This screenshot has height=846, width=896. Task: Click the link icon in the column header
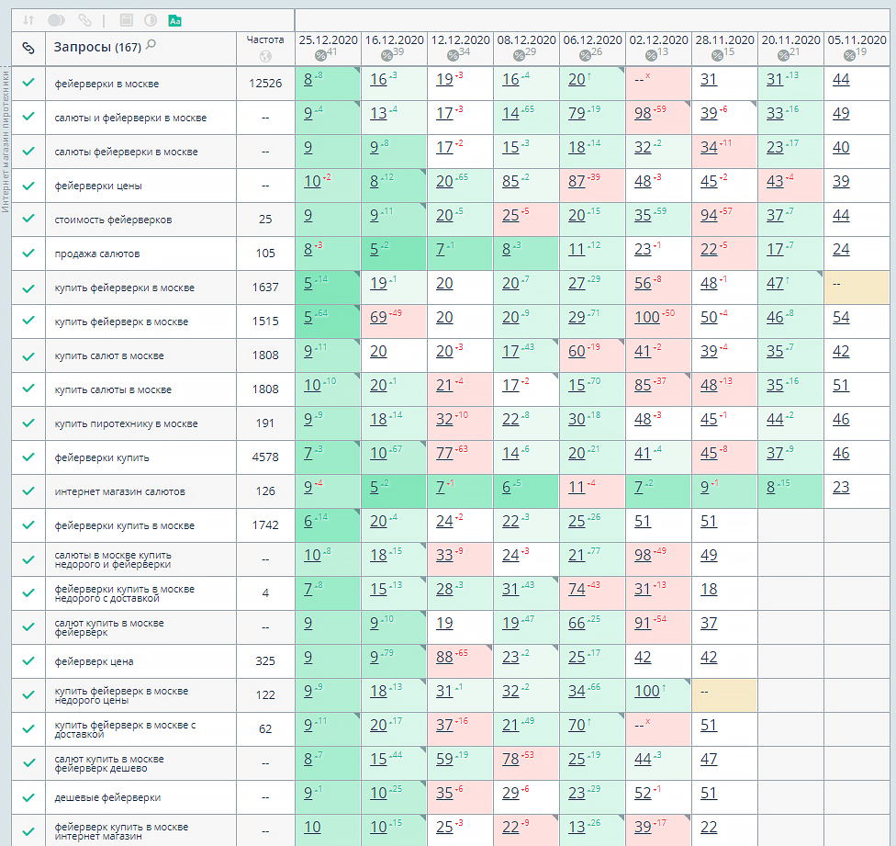tap(28, 48)
